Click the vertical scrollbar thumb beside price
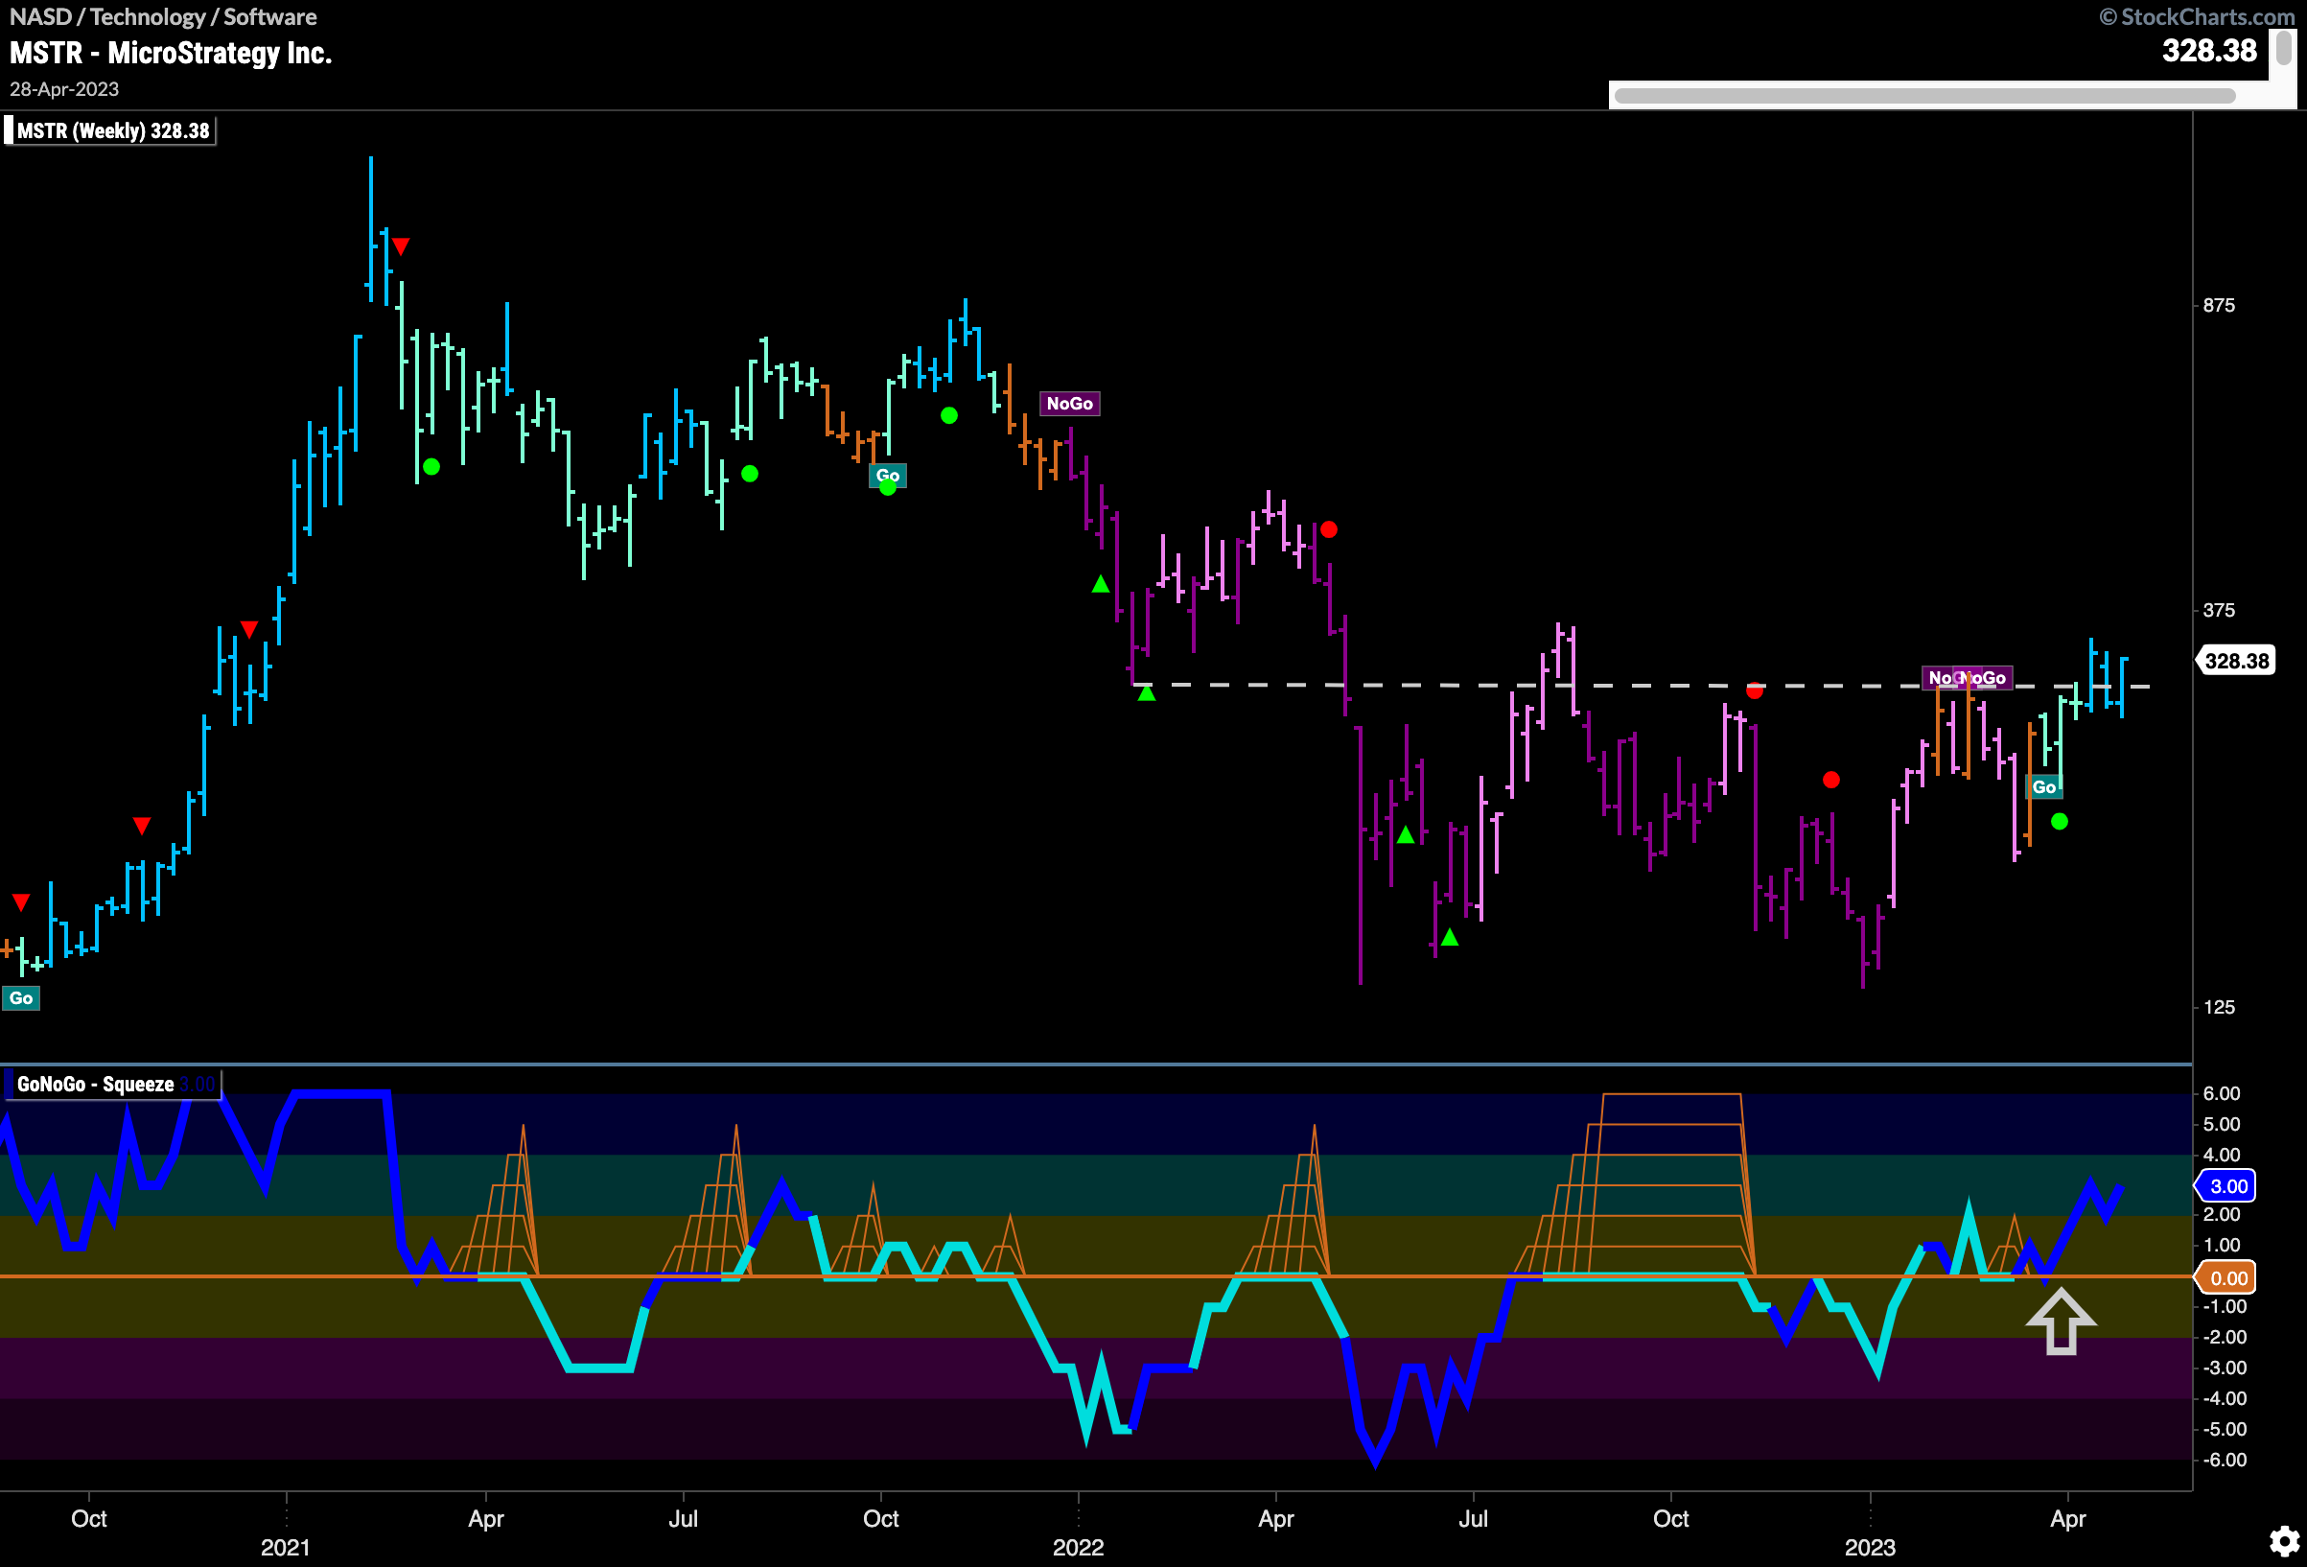The width and height of the screenshot is (2307, 1567). coord(2284,48)
